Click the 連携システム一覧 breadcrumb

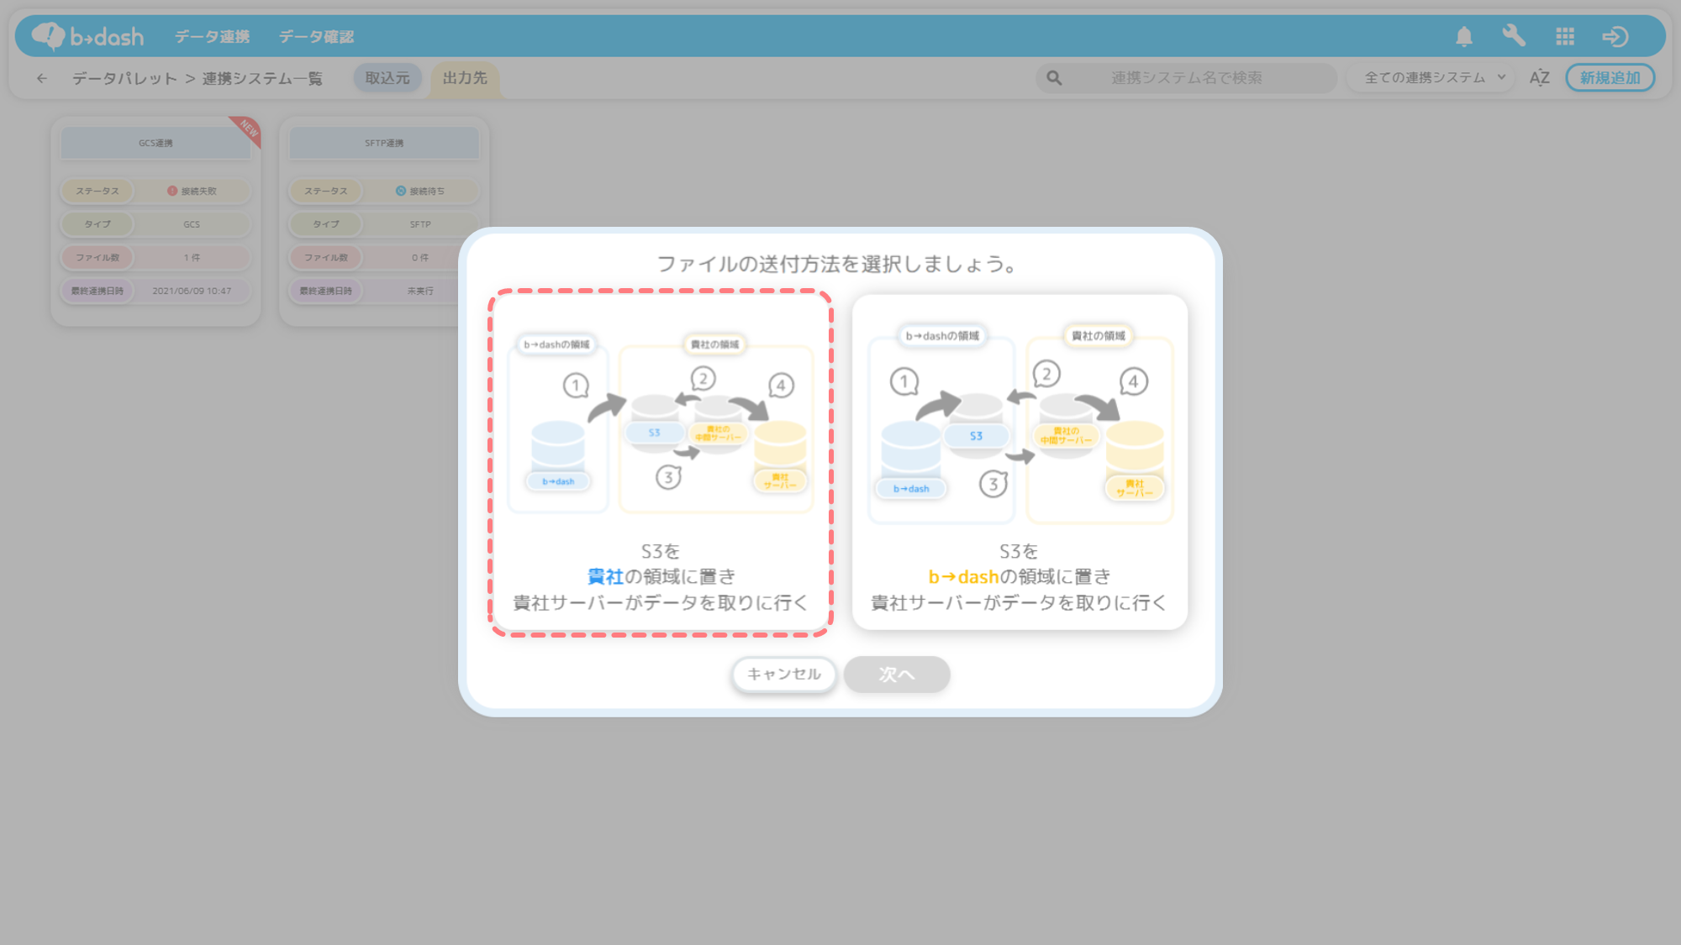(x=262, y=78)
